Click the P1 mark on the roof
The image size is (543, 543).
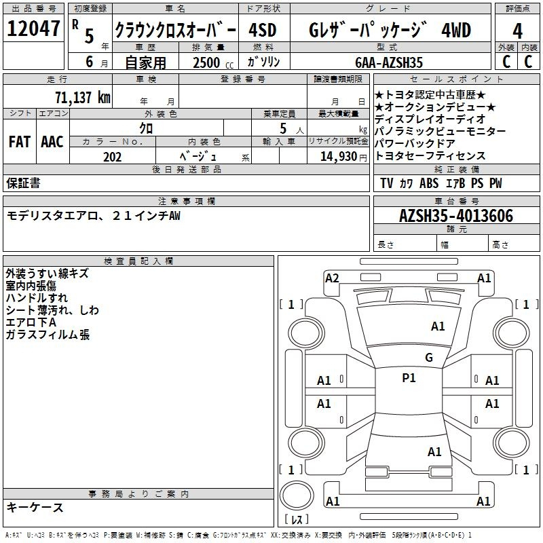pyautogui.click(x=409, y=378)
